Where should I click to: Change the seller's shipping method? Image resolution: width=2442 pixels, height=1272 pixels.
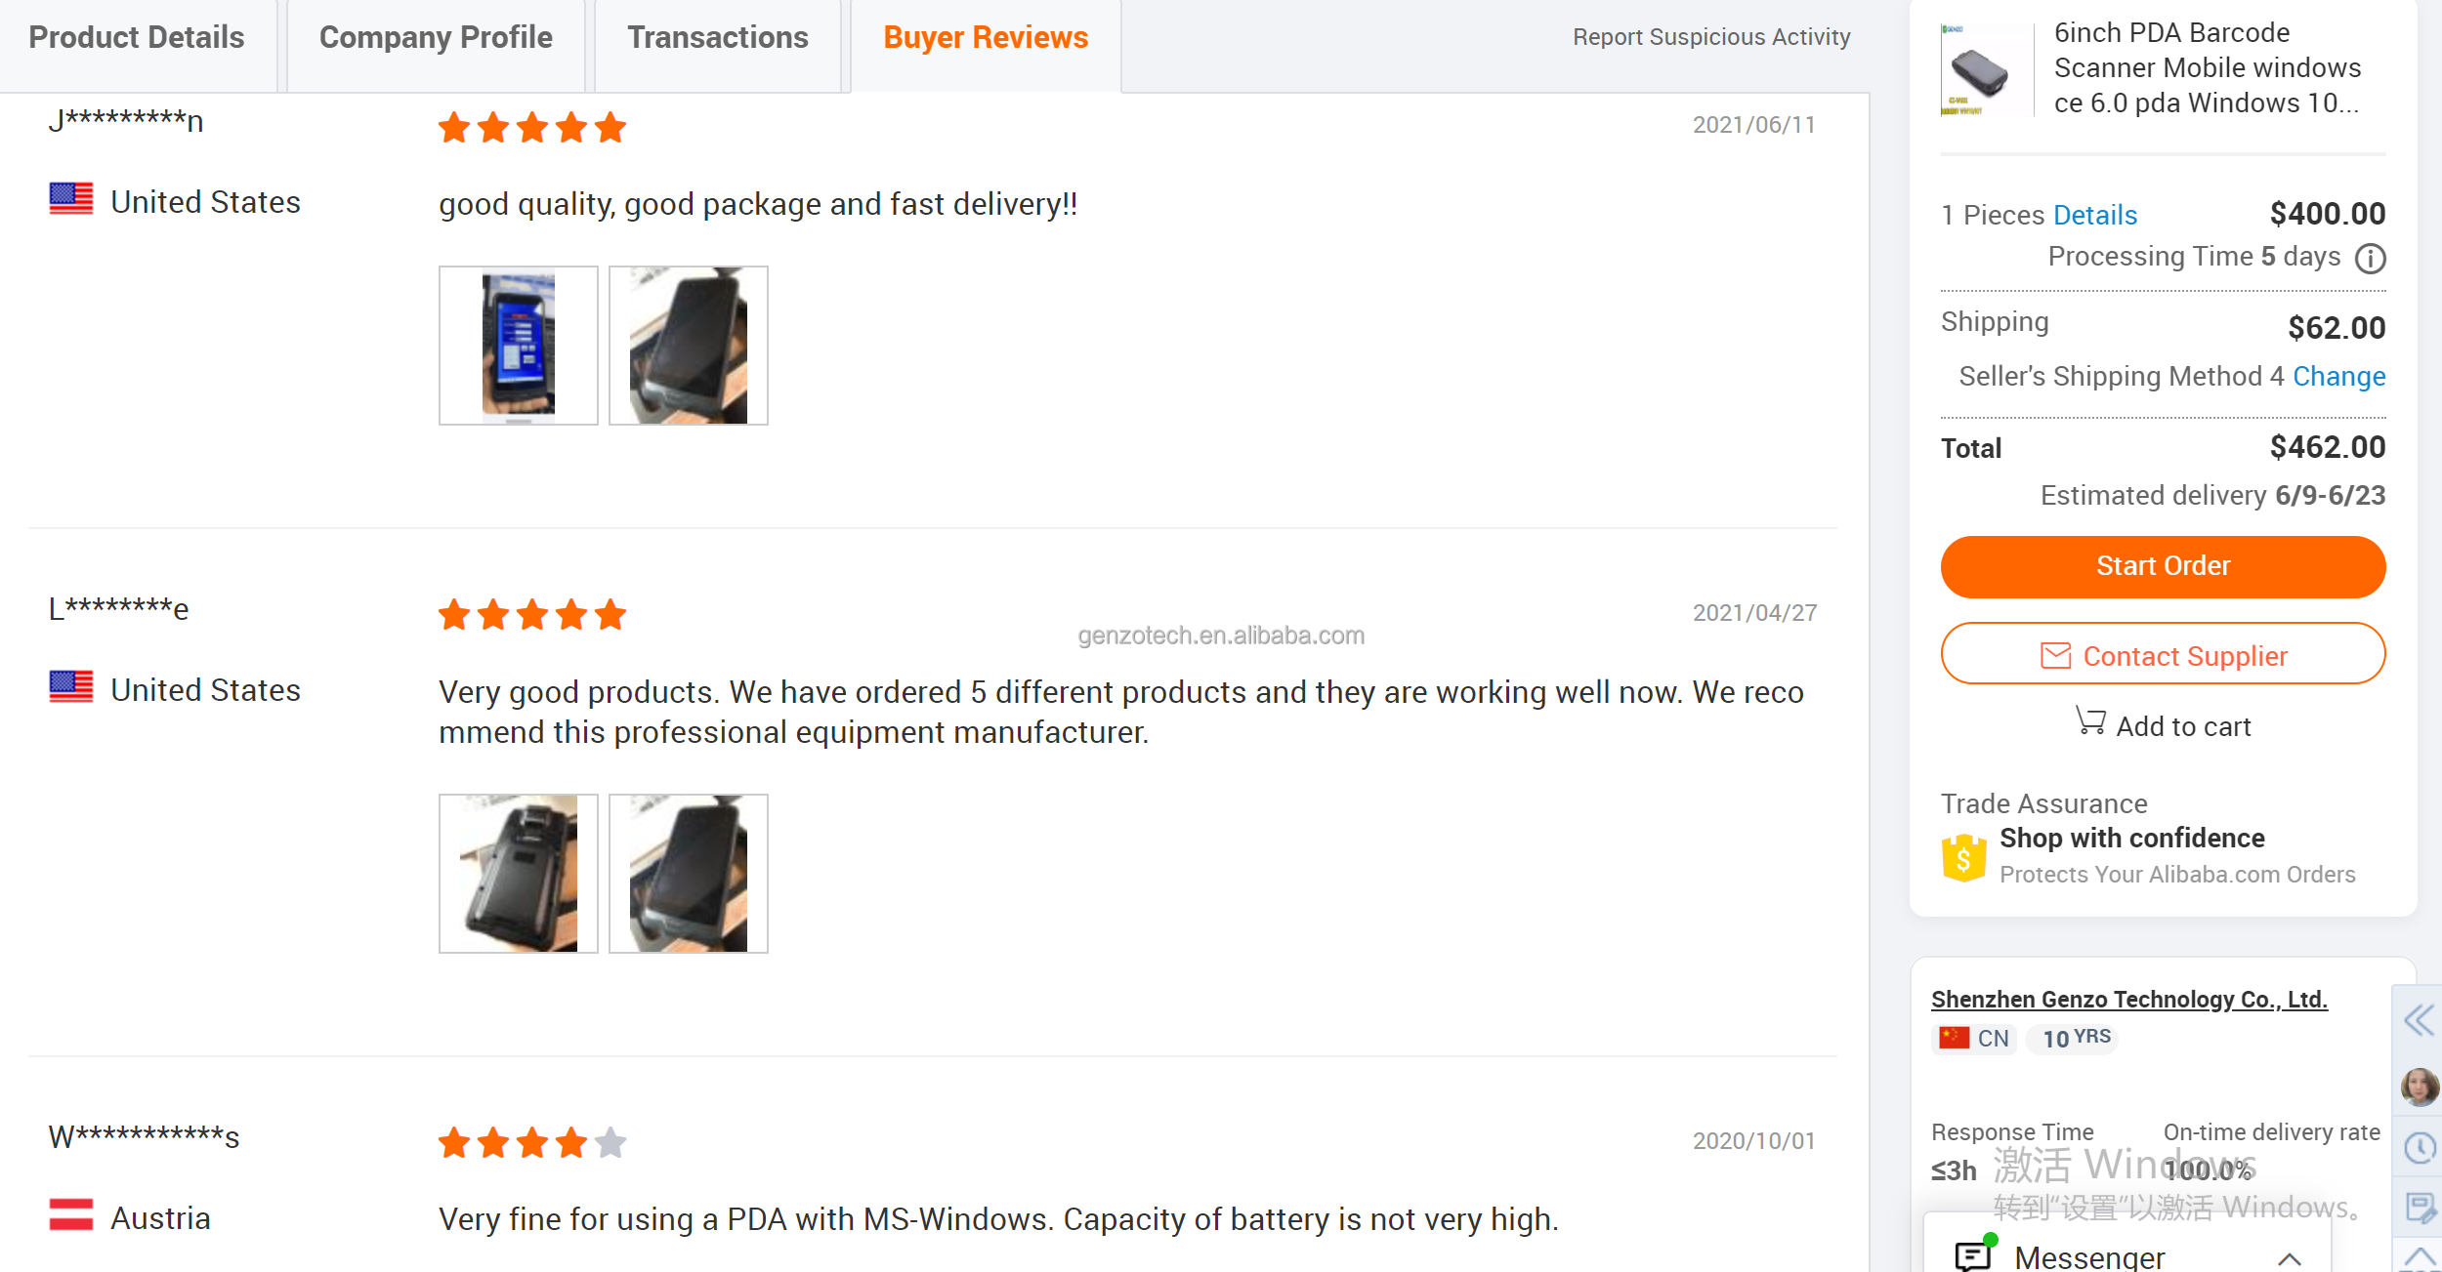click(x=2338, y=377)
